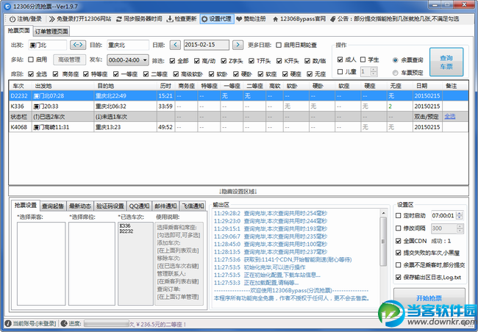
Task: Check the 学生 passenger checkbox
Action: [x=363, y=59]
